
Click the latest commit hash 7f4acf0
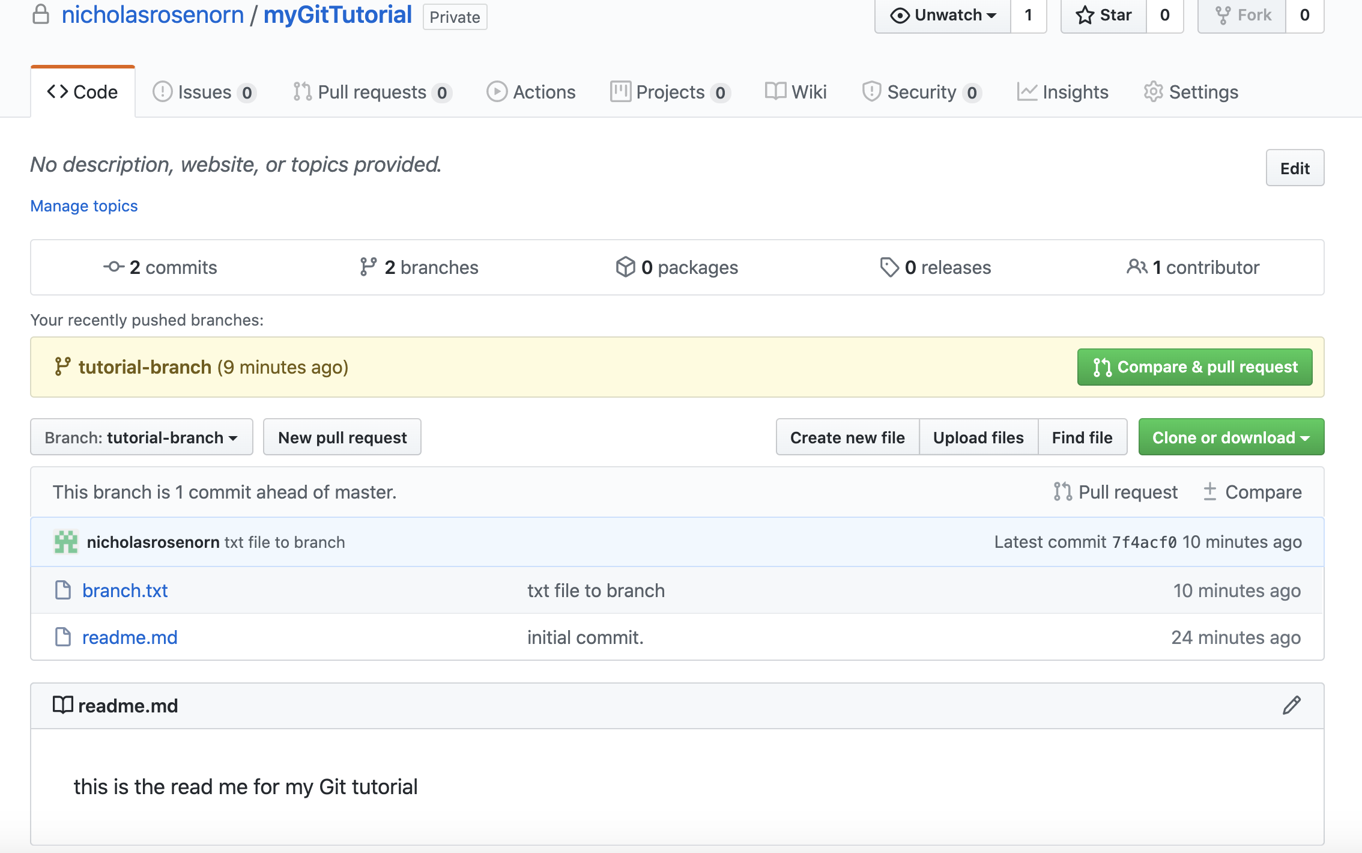click(1144, 542)
